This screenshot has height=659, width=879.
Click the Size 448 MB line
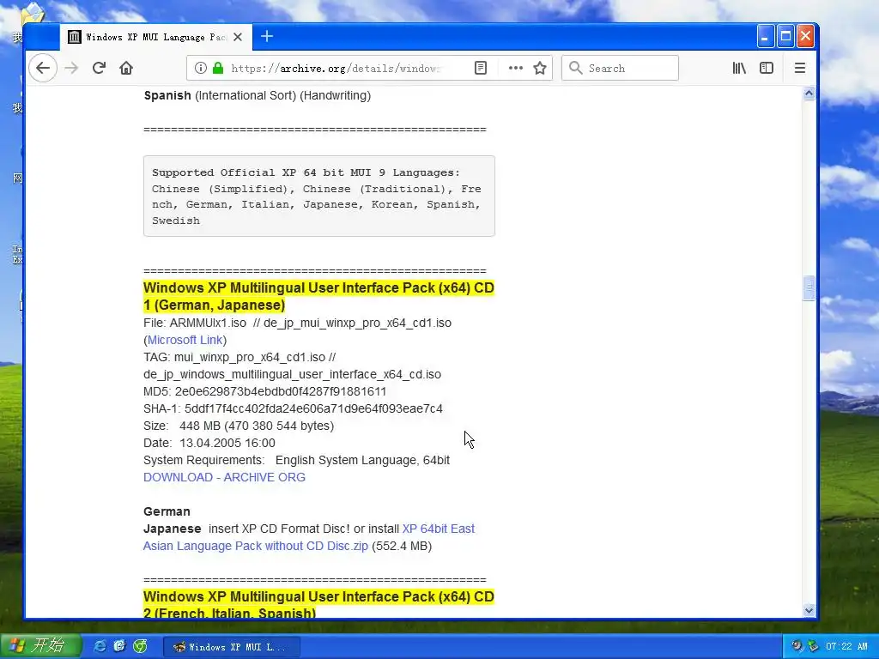[x=239, y=426]
